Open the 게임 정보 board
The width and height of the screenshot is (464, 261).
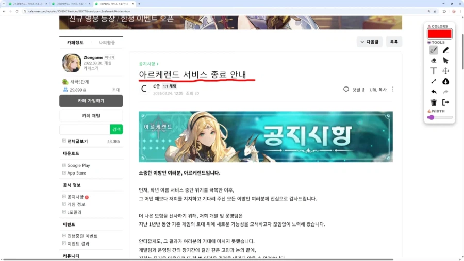coord(76,204)
